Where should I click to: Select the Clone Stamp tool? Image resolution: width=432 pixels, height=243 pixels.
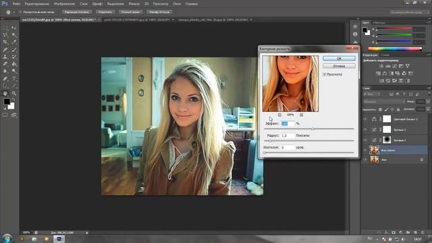5,57
